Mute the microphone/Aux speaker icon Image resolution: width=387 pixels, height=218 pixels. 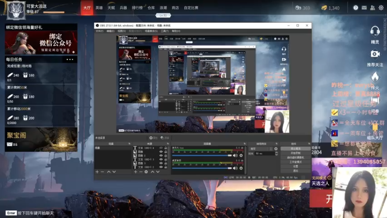(x=235, y=156)
